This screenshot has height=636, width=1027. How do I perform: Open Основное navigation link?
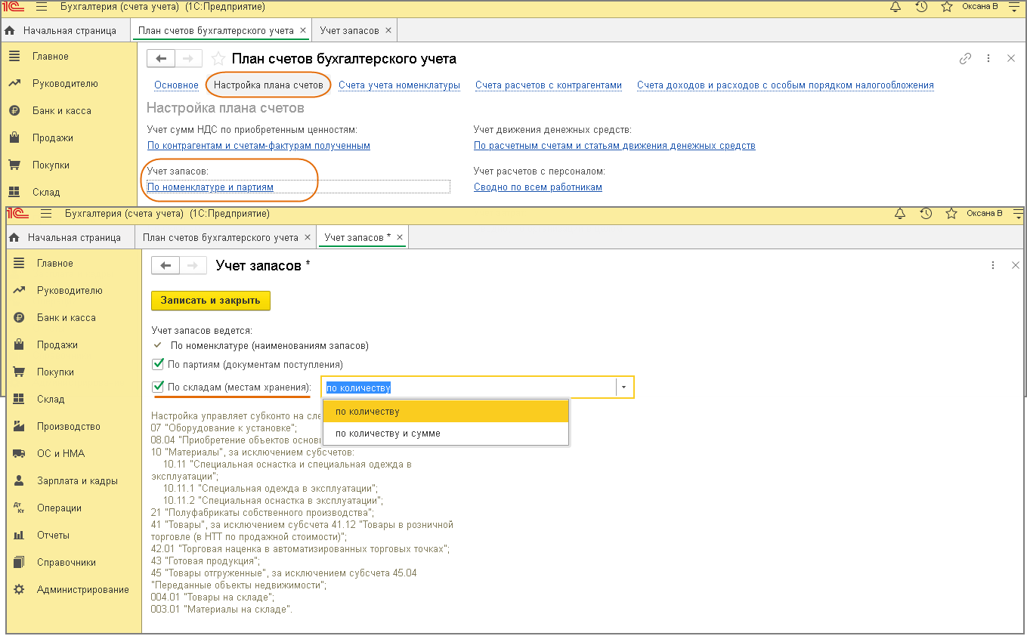176,85
